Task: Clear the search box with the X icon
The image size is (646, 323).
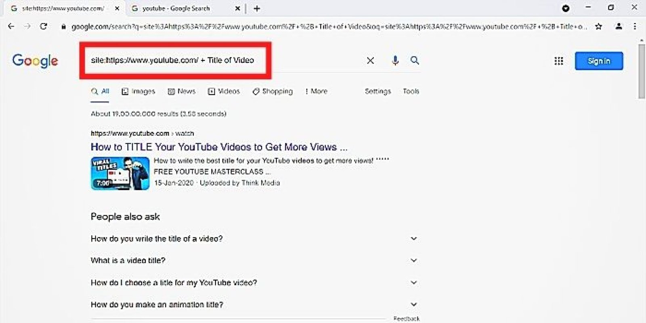Action: tap(370, 61)
